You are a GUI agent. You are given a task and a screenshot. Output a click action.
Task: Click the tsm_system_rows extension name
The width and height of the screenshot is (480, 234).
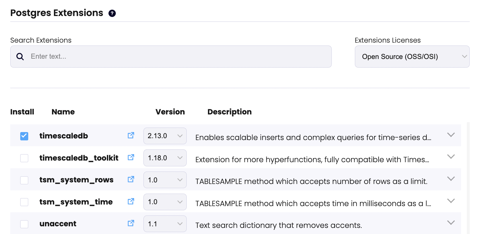pos(76,180)
